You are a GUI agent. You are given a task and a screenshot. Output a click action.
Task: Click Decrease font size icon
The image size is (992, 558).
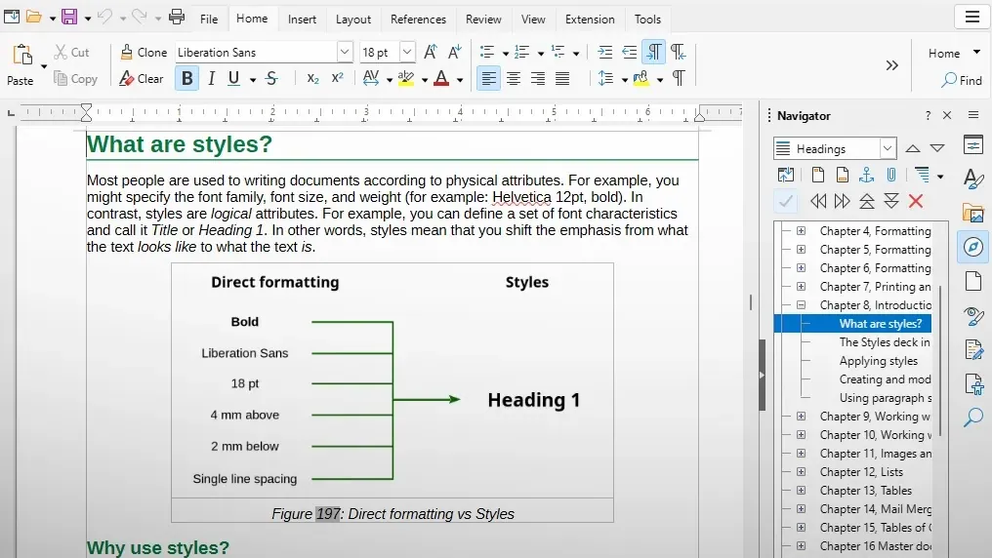[455, 52]
